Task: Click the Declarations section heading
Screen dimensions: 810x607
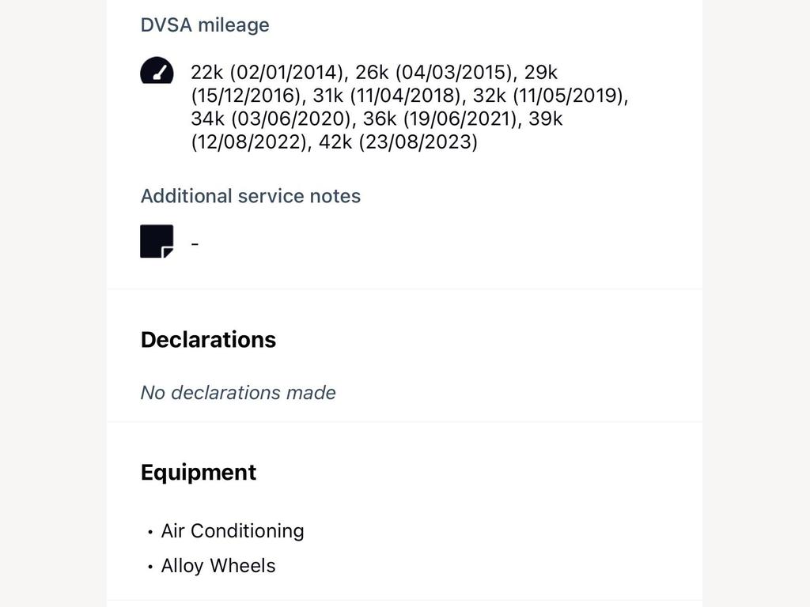Action: [x=208, y=340]
